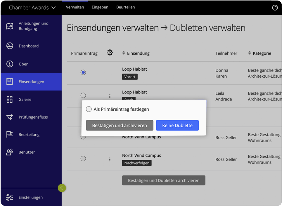The image size is (282, 207).
Task: Switch to the Beurteilen tab
Action: (126, 7)
